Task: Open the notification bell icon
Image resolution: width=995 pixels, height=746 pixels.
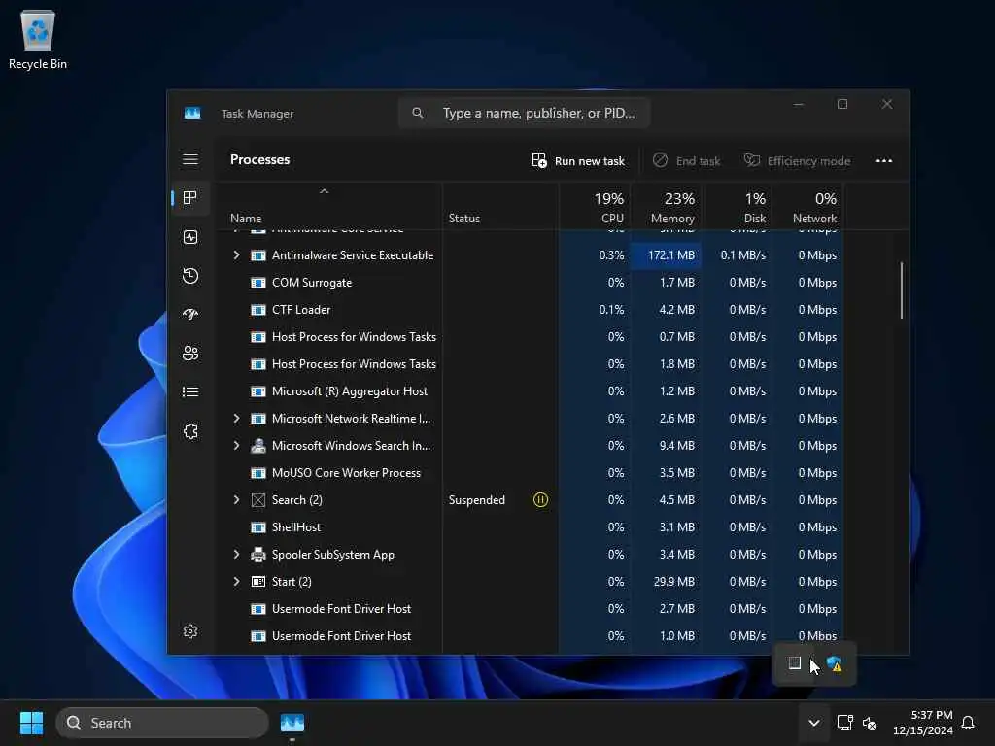Action: (x=968, y=723)
